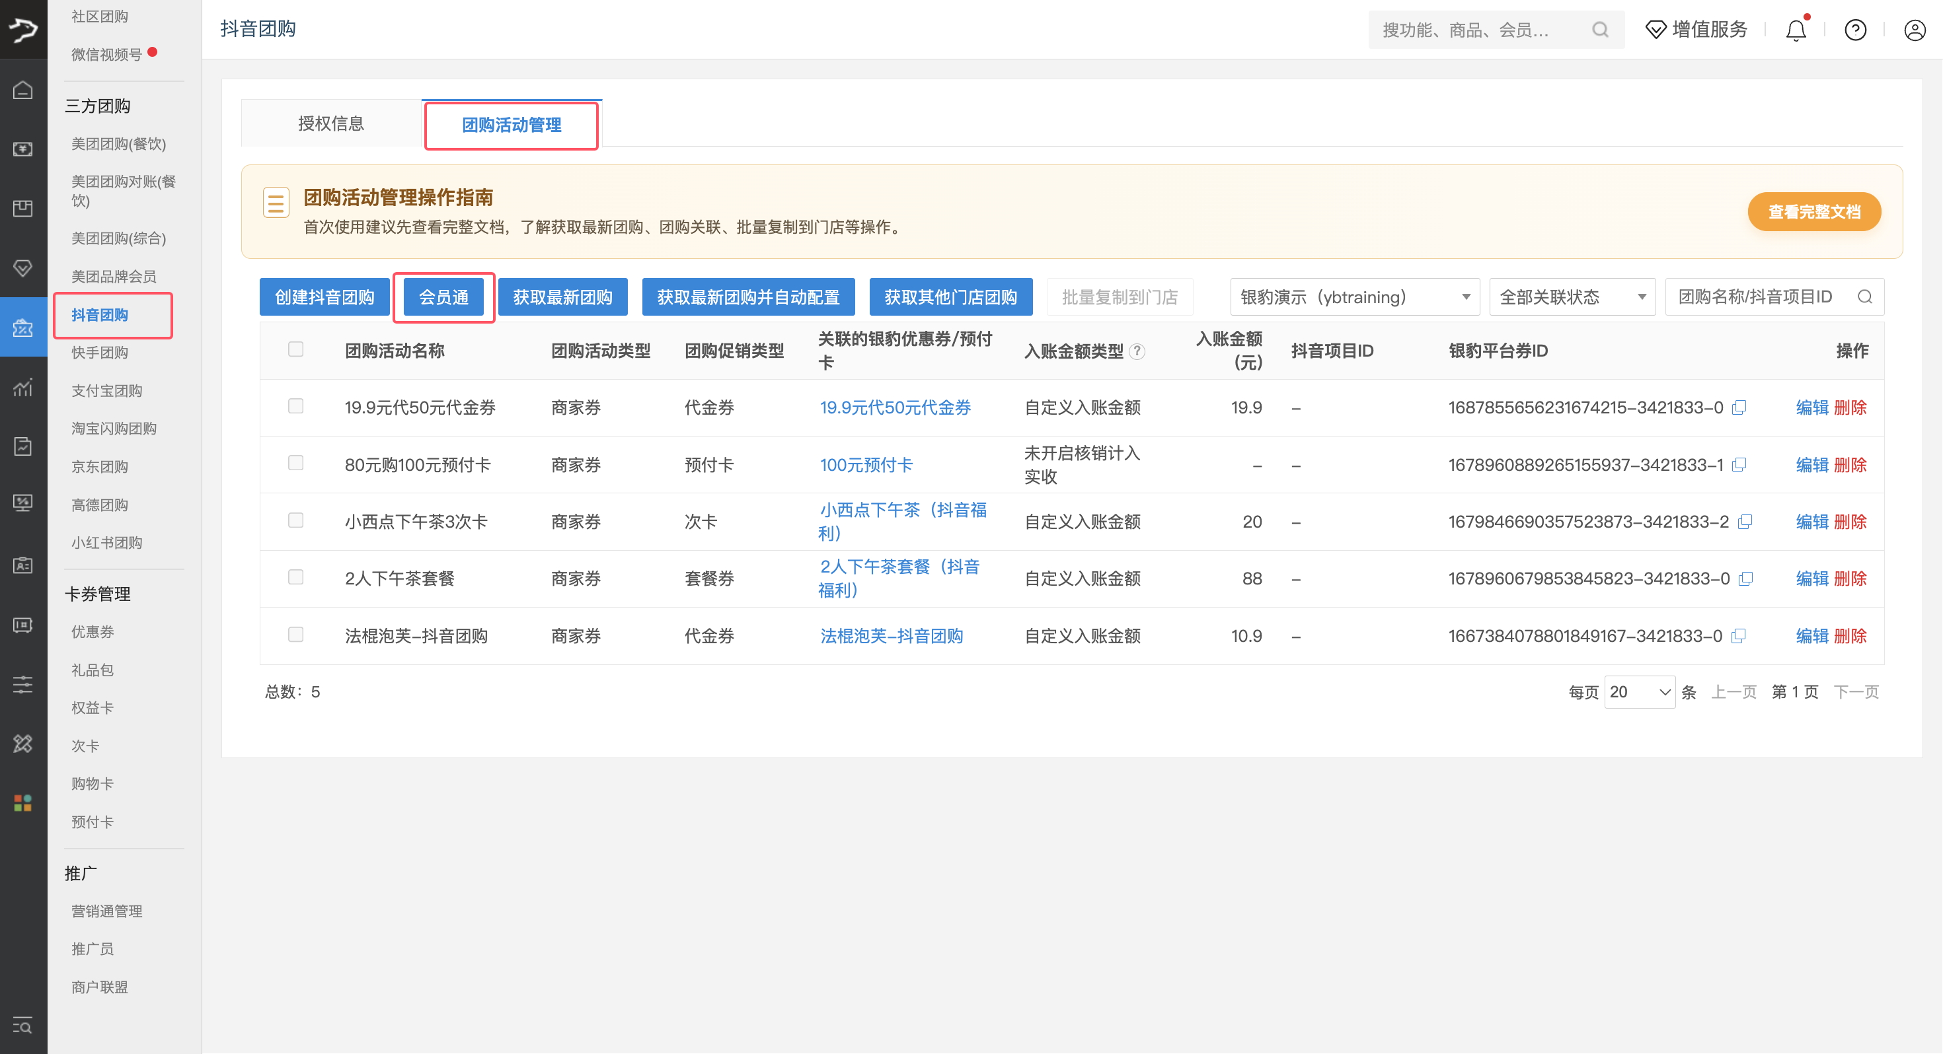Check the 小西点下午茶3次卡 row
1943x1054 pixels.
(295, 520)
